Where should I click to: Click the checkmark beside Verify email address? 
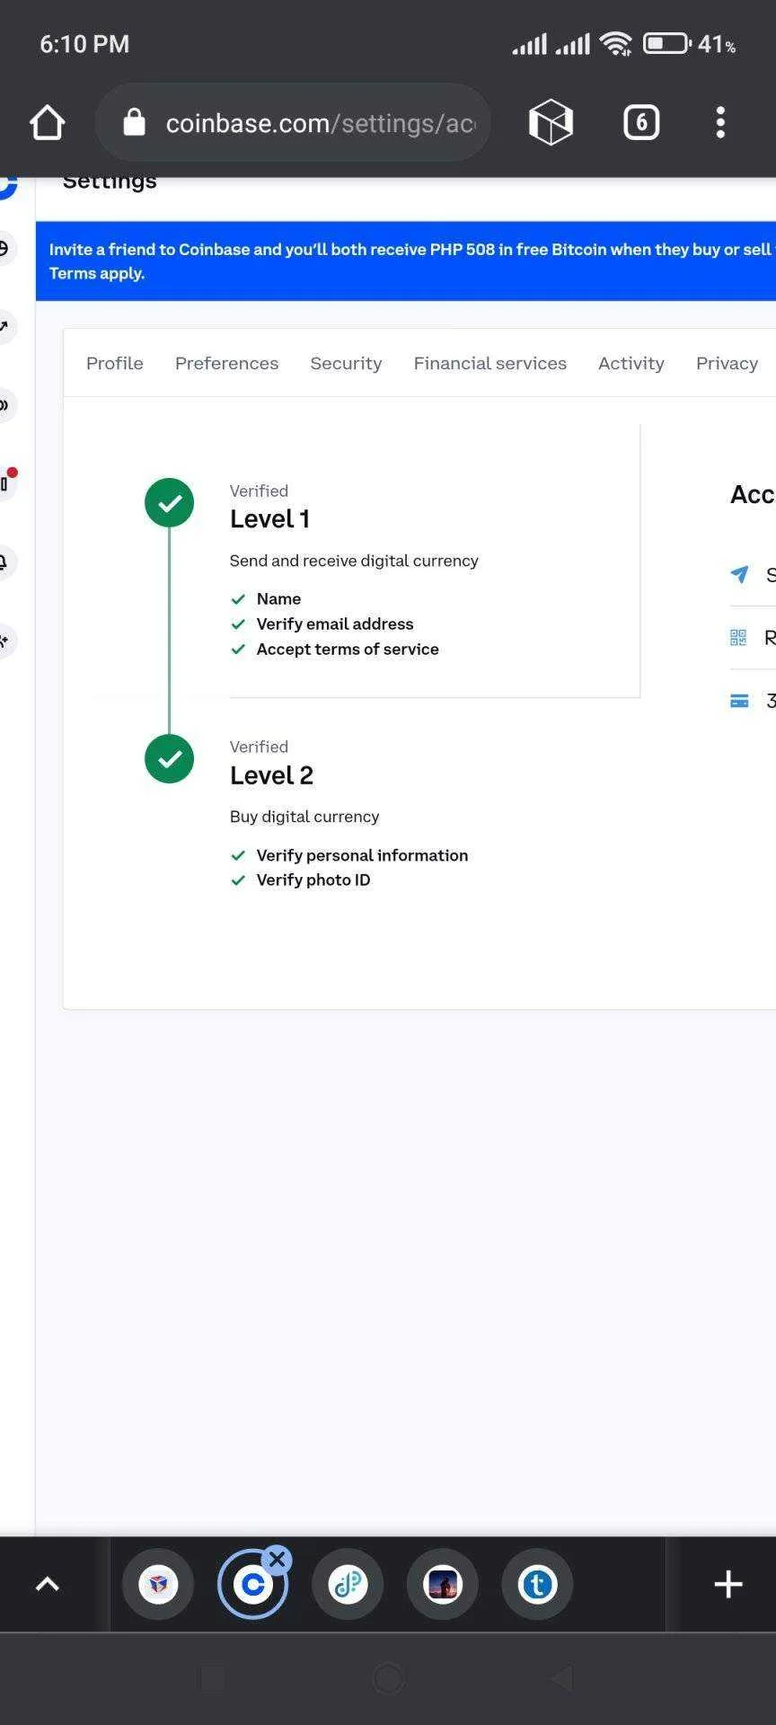click(x=238, y=624)
